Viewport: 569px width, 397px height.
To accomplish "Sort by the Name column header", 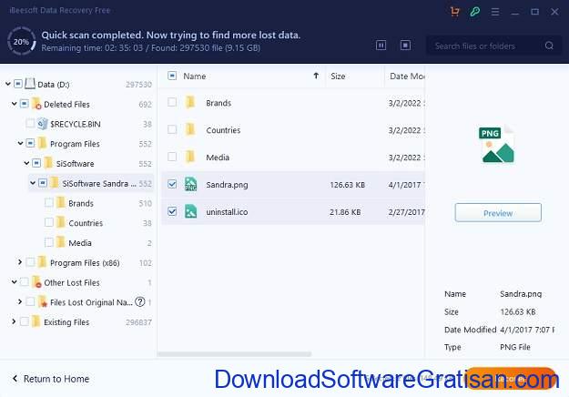I will [195, 76].
